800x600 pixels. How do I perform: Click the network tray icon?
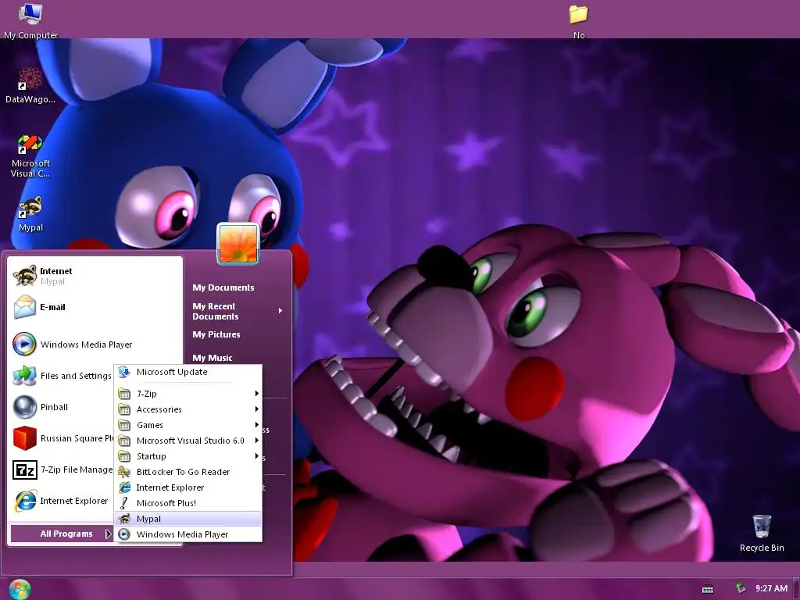[x=741, y=588]
